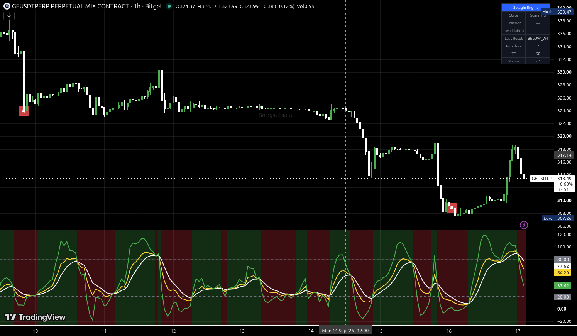Click the −0.38 (−0.12%) change value
The image size is (577, 336).
[278, 6]
